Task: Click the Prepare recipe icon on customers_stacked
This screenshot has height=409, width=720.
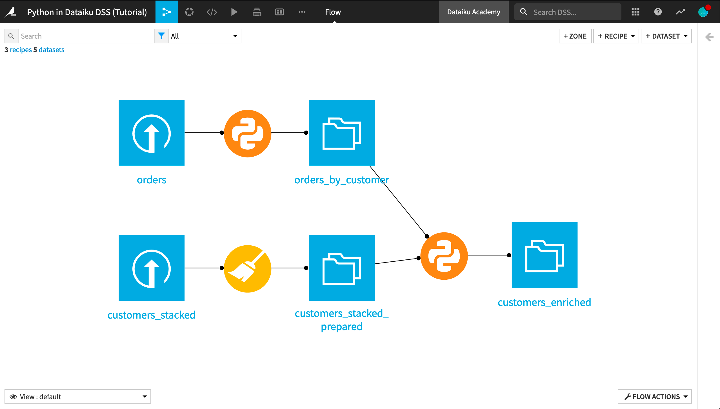Action: [247, 268]
